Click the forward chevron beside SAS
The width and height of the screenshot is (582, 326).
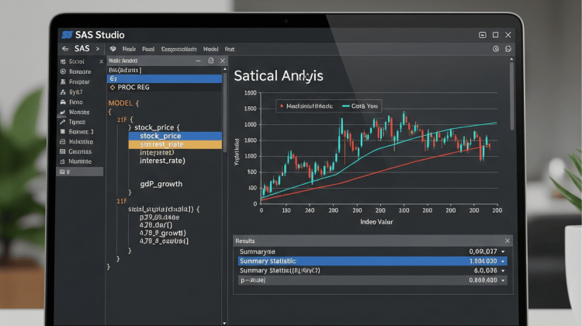click(x=98, y=49)
